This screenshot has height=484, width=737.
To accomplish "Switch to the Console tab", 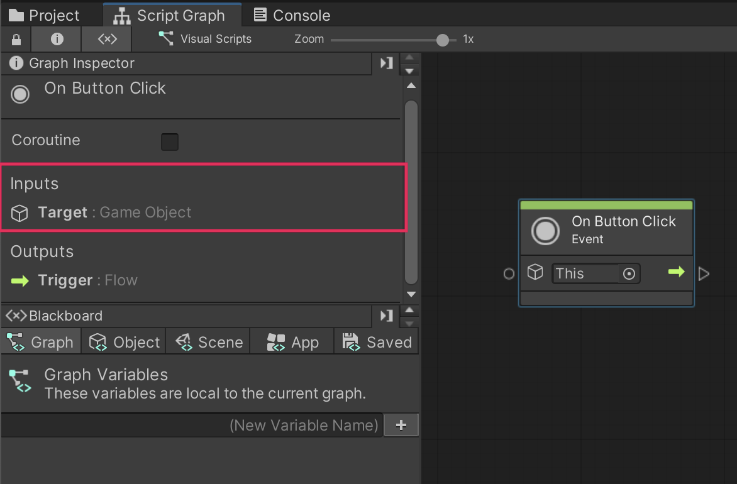I will [292, 15].
